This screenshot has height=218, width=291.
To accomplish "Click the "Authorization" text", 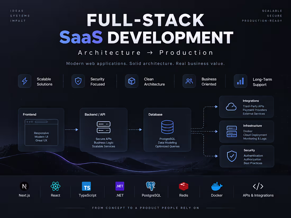I will [252, 159].
